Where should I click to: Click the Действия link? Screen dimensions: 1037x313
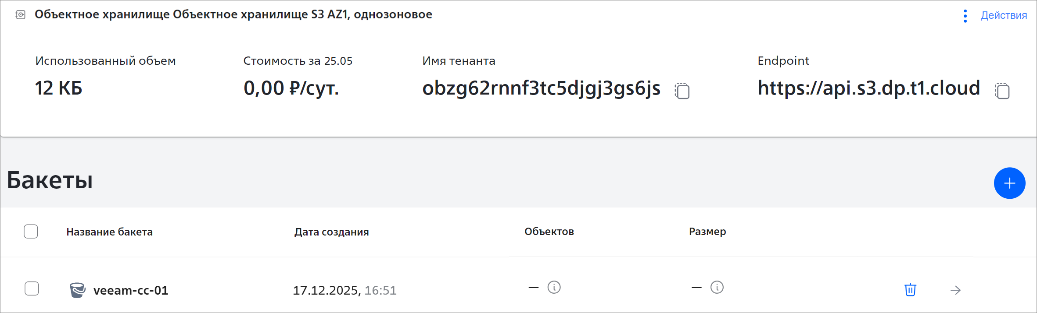pos(1004,16)
